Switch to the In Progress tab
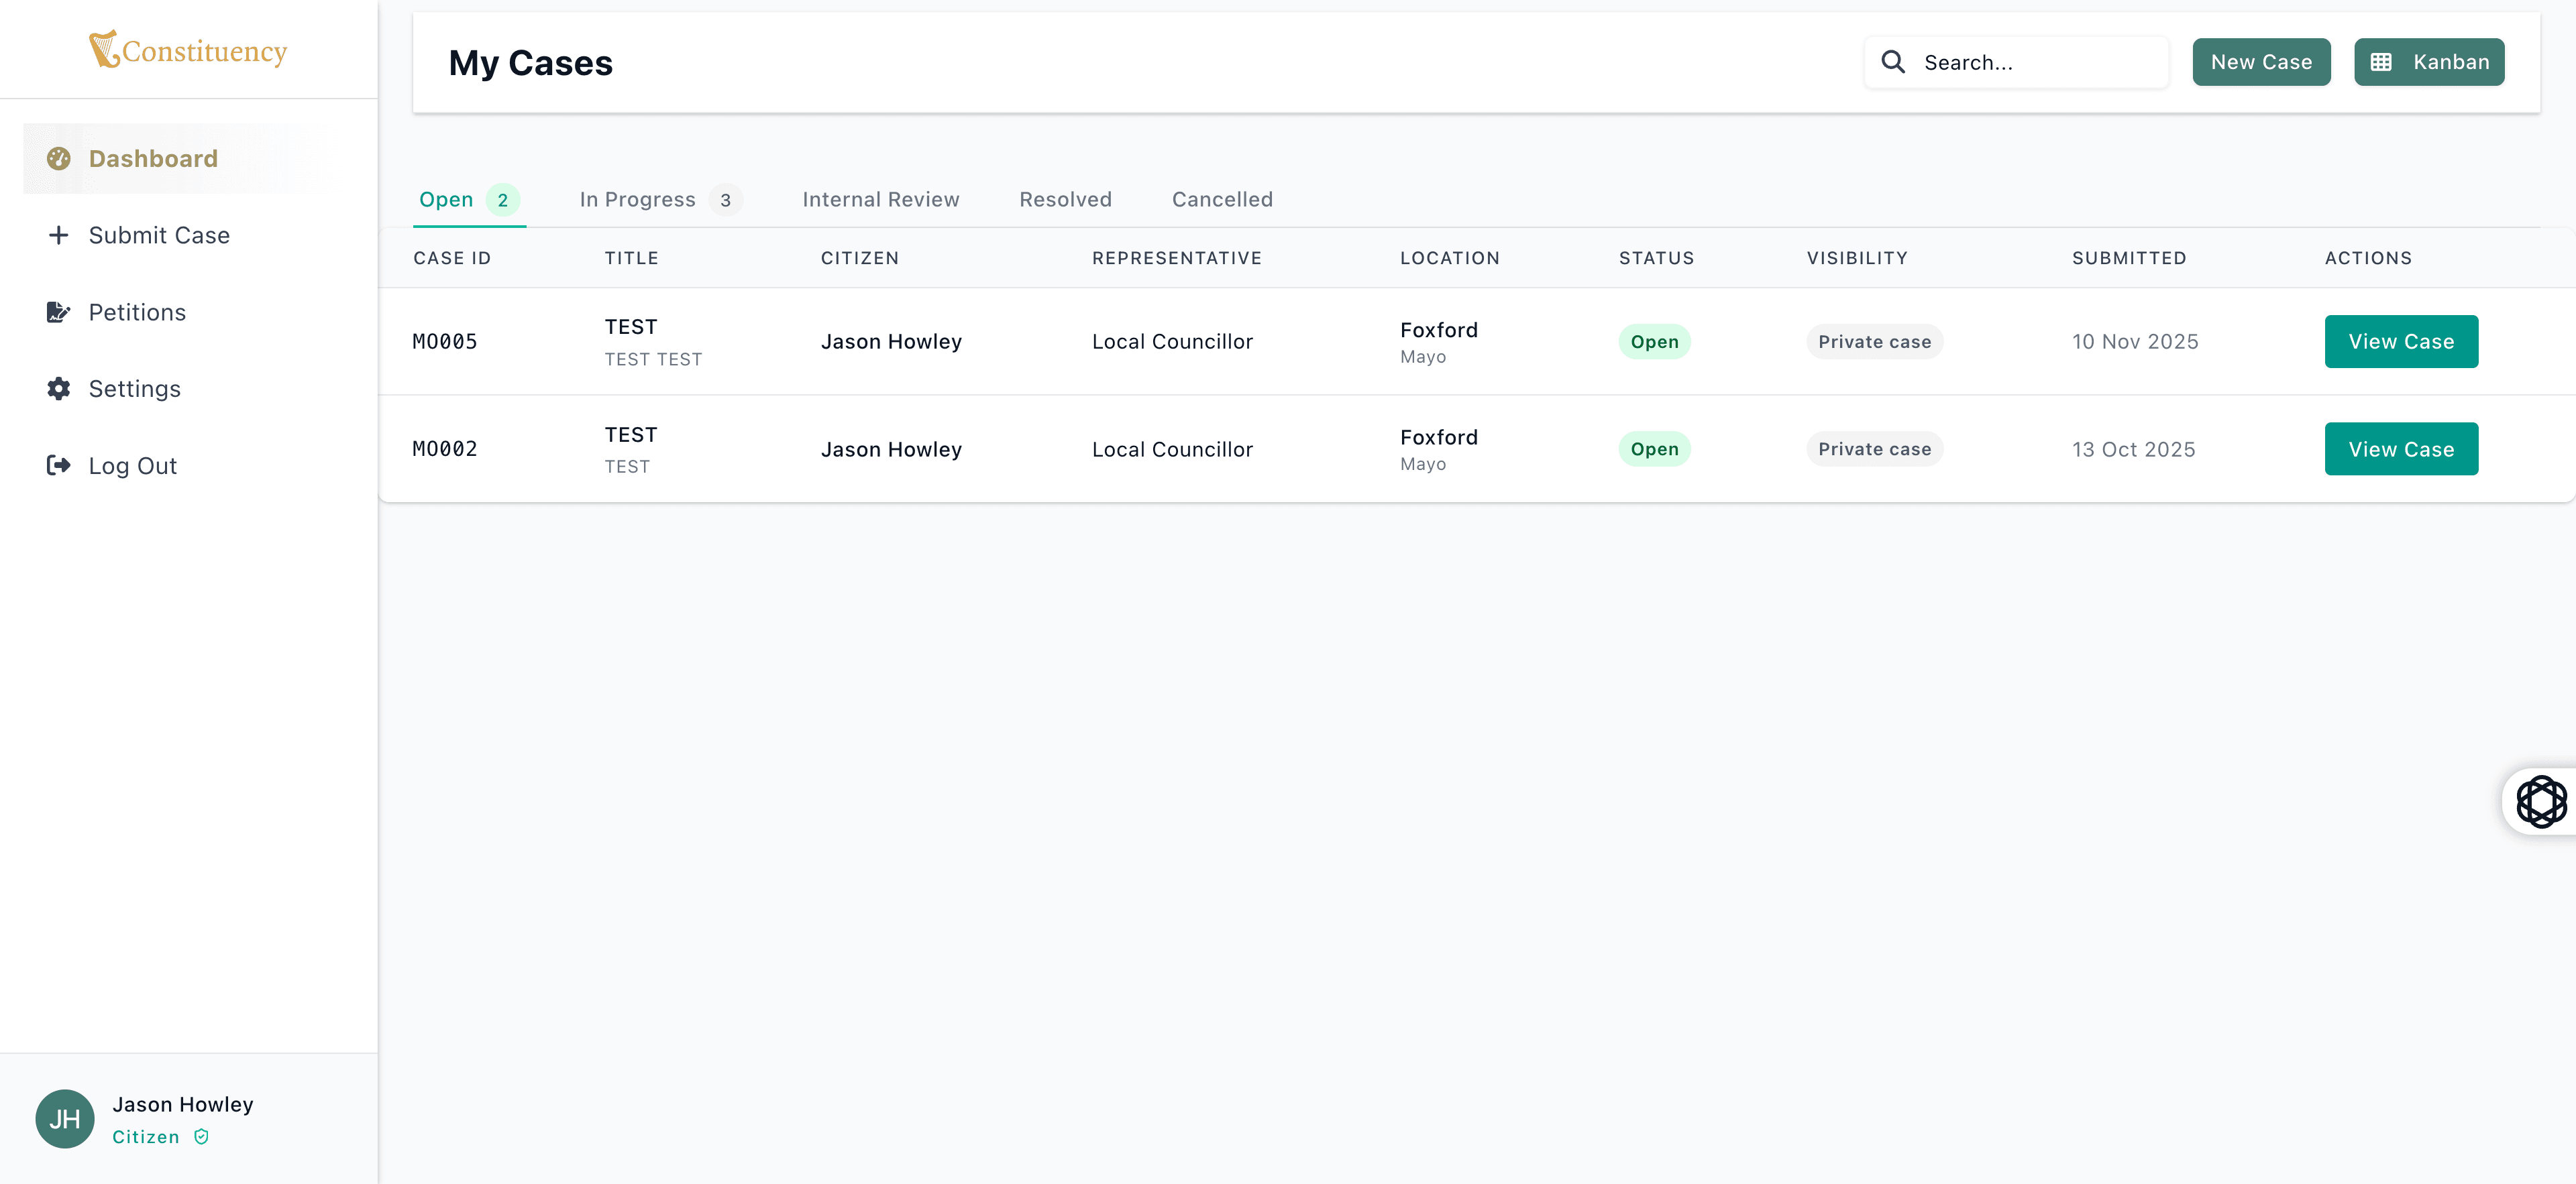Screen dimensions: 2576x1184 point(637,199)
